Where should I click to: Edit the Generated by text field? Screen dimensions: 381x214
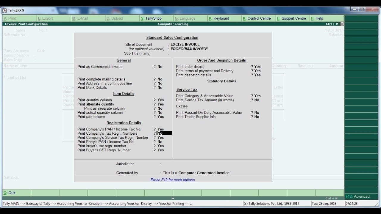pos(196,173)
